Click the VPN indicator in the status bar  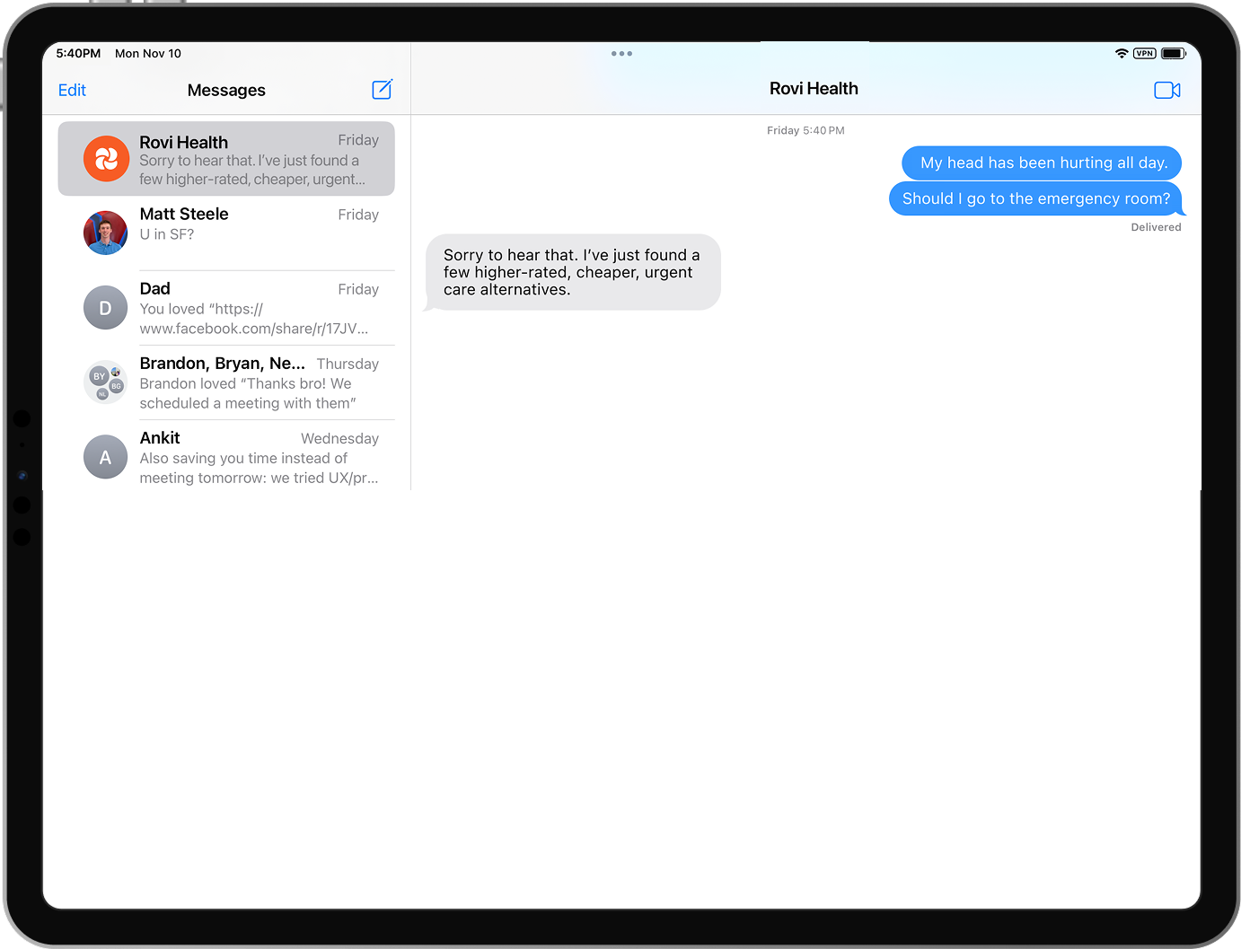(1144, 53)
